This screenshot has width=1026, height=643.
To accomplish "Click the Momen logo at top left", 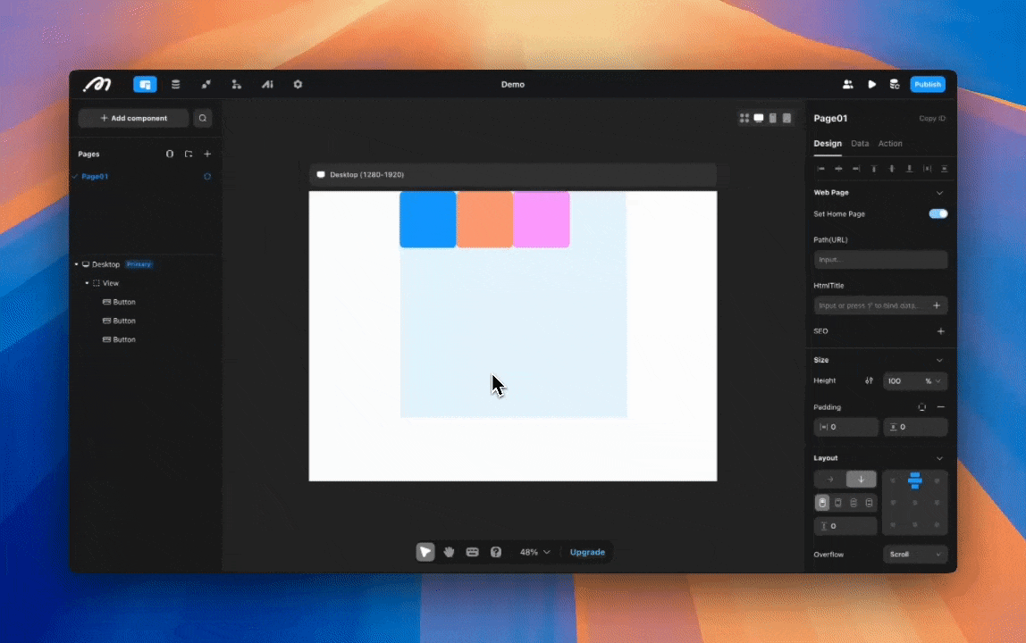I will [97, 84].
